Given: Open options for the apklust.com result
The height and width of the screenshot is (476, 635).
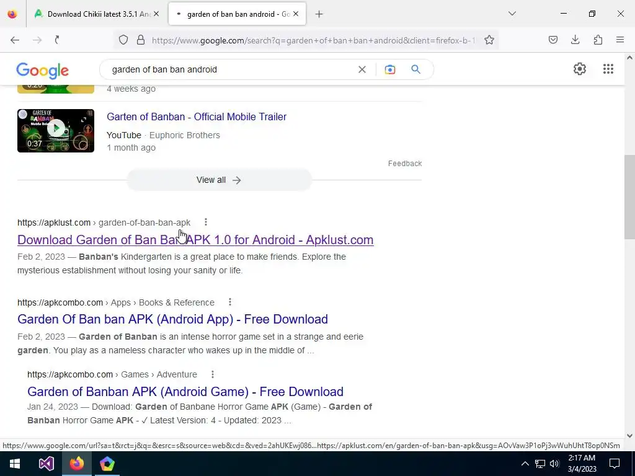Looking at the screenshot, I should coord(206,222).
